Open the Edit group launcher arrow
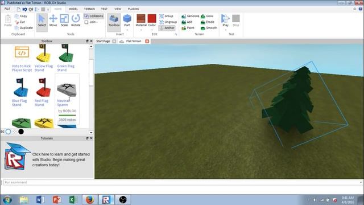The height and width of the screenshot is (205, 364). [x=176, y=34]
